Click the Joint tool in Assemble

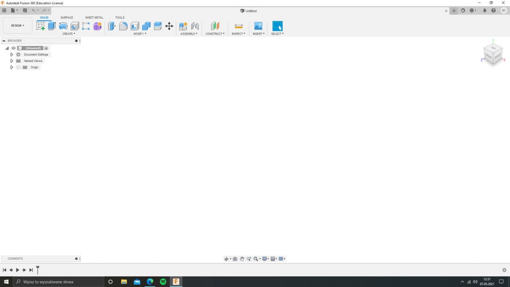(195, 26)
